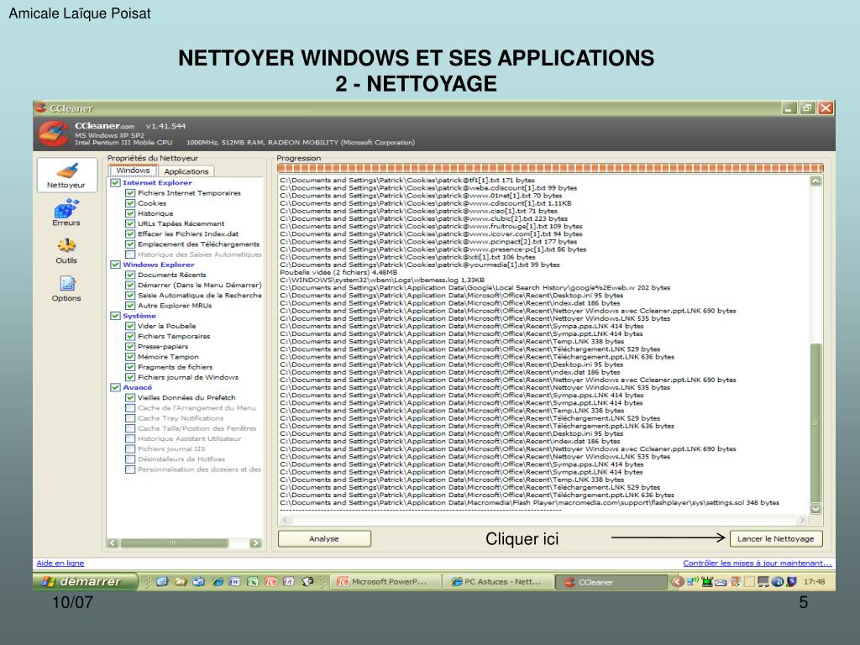Uncheck Documents Récents
Screen dimensions: 860x645
[x=130, y=275]
